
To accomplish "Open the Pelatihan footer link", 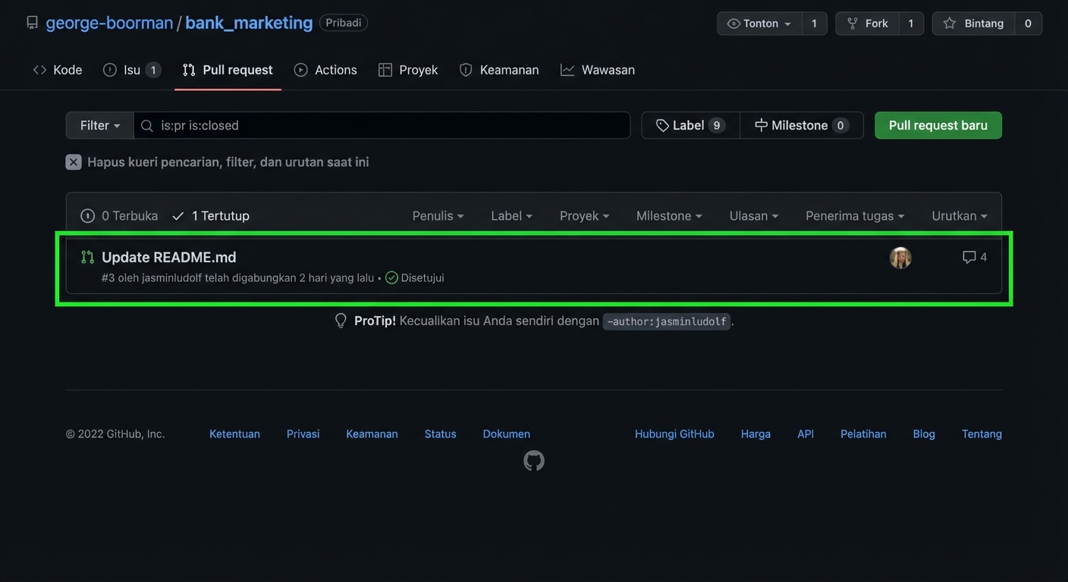I will (x=863, y=434).
